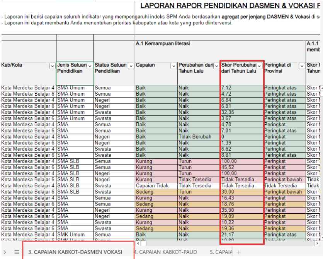
Task: Select the Capaian header text
Action: (x=145, y=65)
